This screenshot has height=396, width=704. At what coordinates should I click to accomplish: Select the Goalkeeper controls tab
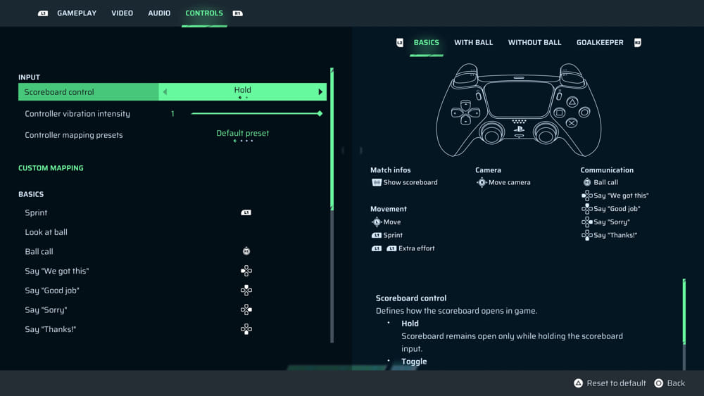600,43
